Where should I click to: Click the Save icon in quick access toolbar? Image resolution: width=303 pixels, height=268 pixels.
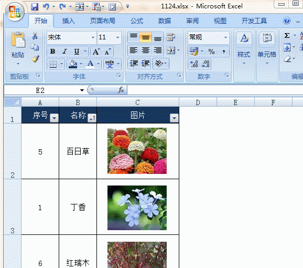pyautogui.click(x=35, y=7)
